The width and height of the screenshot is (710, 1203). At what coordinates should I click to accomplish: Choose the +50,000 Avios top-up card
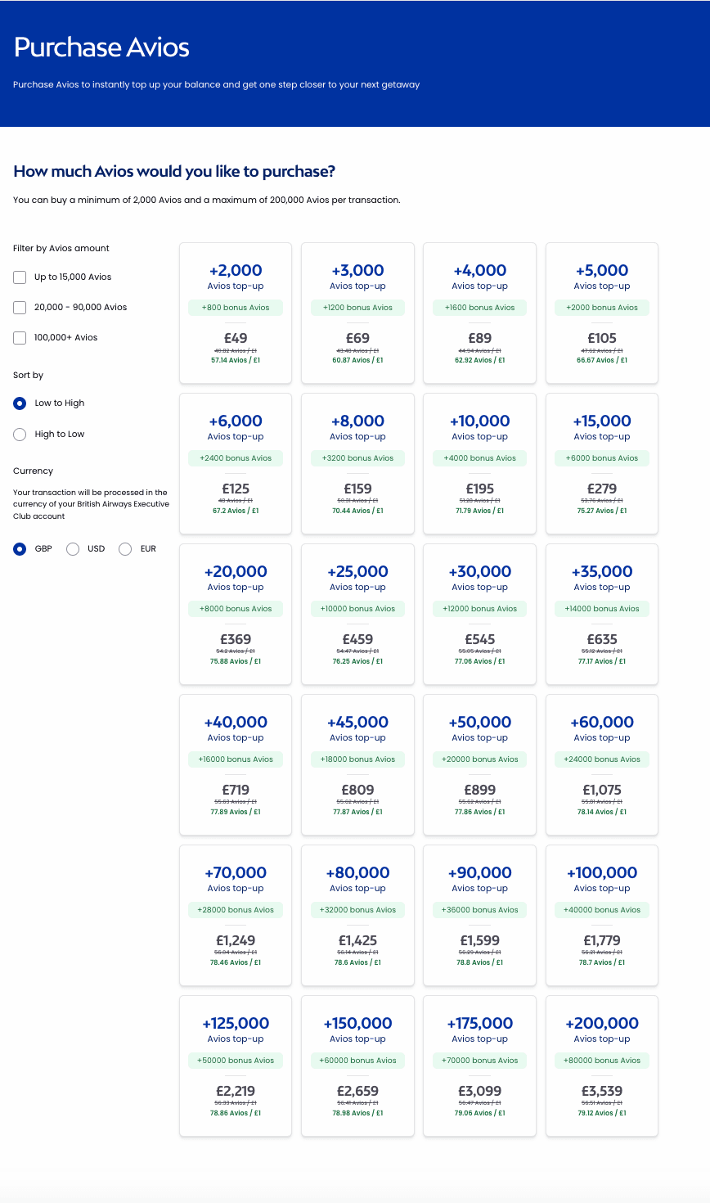479,764
